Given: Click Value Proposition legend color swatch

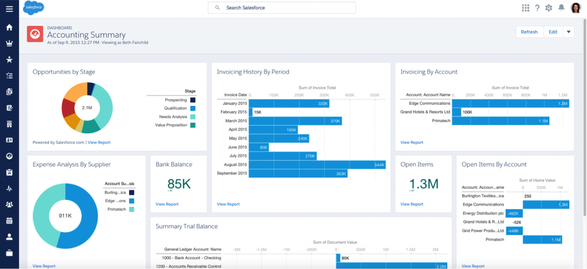Looking at the screenshot, I should click(x=193, y=125).
